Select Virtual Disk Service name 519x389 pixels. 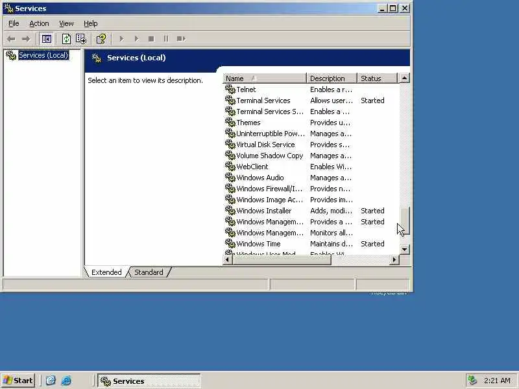tap(265, 145)
